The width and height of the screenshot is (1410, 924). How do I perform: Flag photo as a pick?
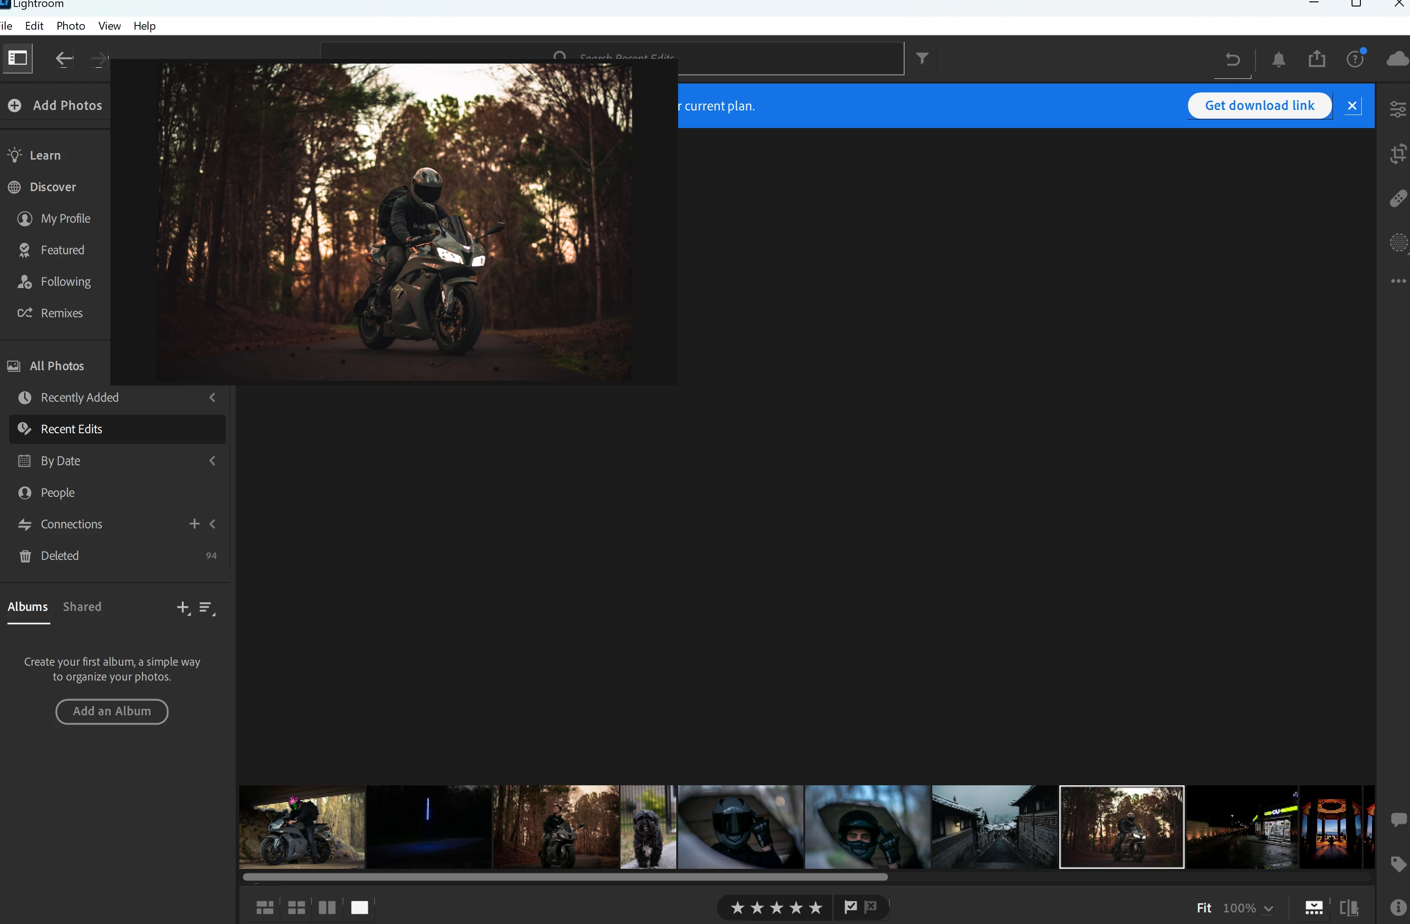click(850, 906)
